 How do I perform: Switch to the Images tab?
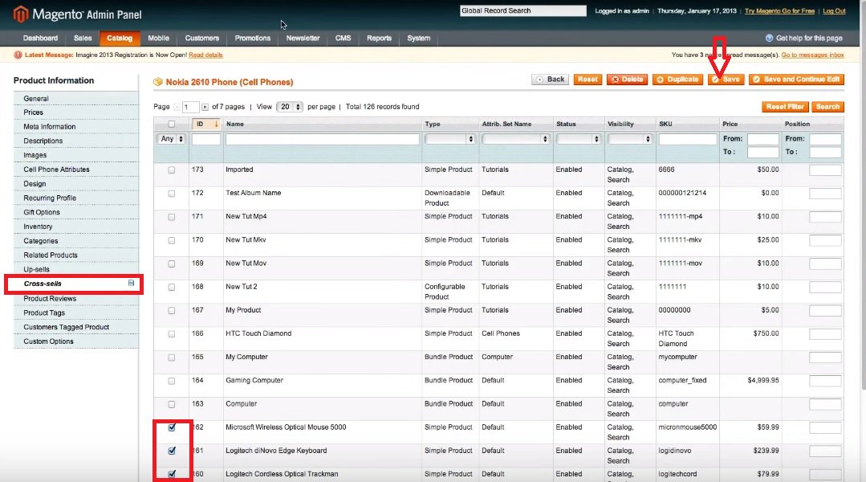[75, 155]
